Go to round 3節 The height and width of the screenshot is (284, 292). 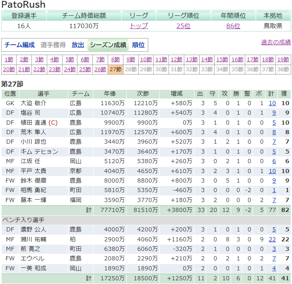coord(39,60)
